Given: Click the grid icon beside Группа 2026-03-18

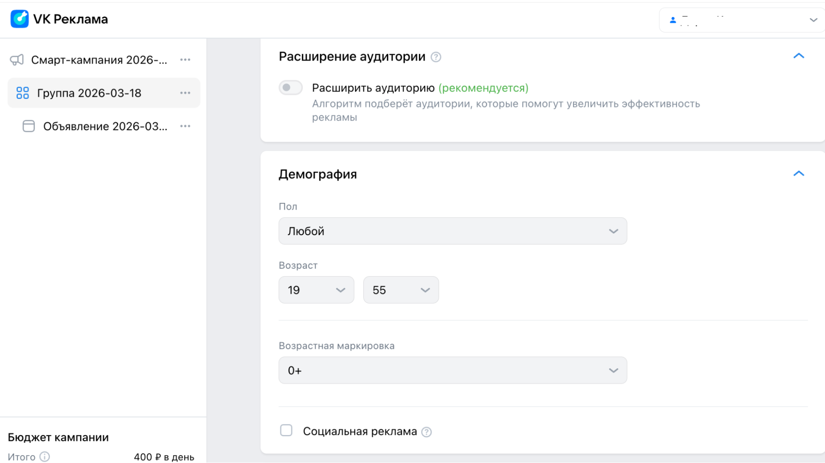Looking at the screenshot, I should [x=22, y=93].
